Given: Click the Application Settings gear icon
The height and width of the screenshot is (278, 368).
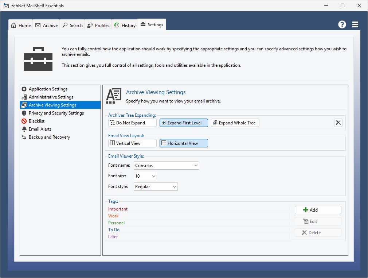Looking at the screenshot, I should pos(24,89).
